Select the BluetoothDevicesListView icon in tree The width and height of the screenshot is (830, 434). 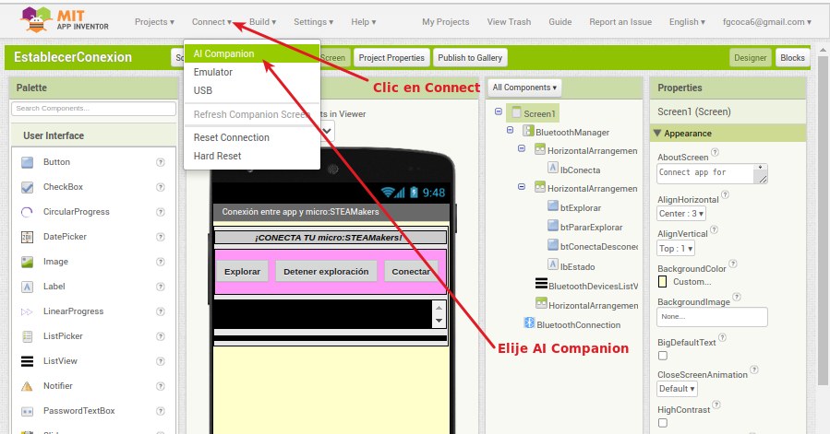(x=541, y=284)
